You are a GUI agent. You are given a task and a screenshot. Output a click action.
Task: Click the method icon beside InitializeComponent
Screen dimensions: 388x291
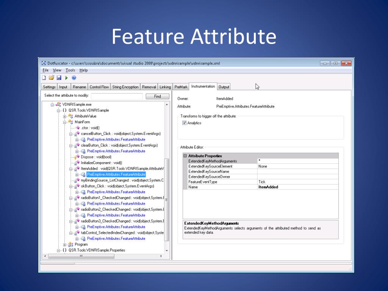77,163
